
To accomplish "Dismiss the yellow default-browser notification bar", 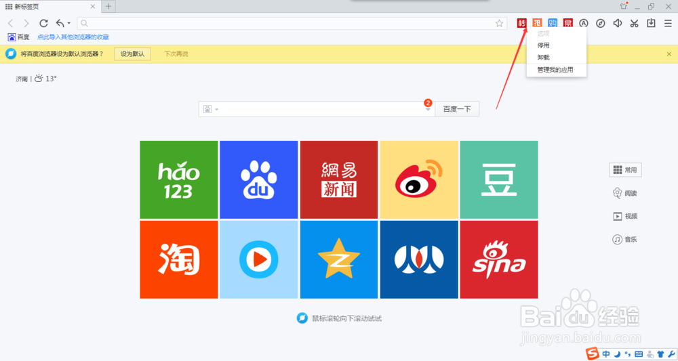I will pyautogui.click(x=669, y=54).
